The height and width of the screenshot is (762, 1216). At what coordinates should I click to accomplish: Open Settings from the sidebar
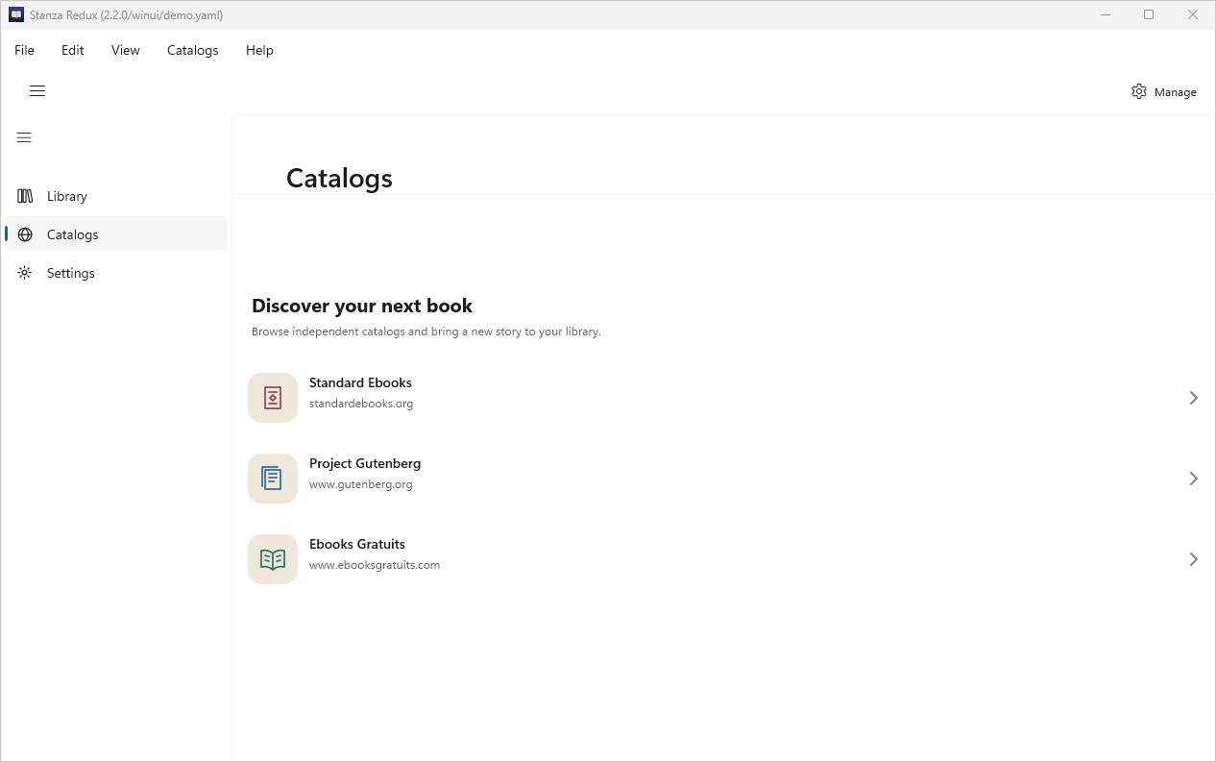click(116, 273)
